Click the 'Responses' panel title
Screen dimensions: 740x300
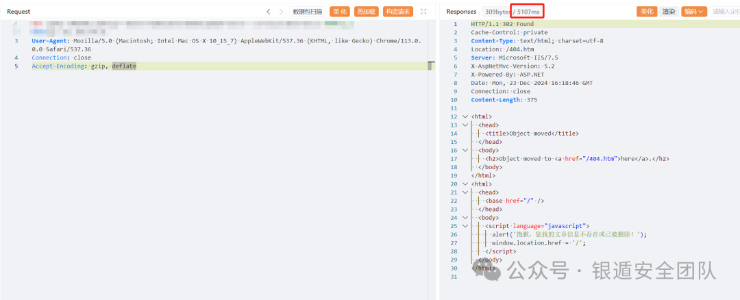(x=461, y=12)
